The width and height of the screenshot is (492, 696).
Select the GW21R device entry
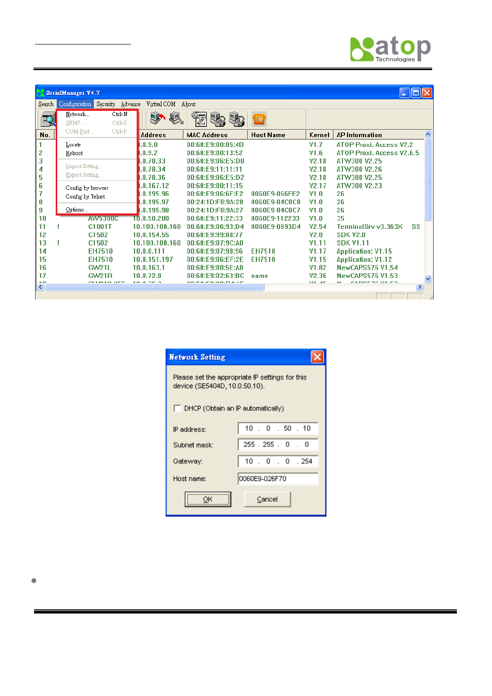coord(100,276)
